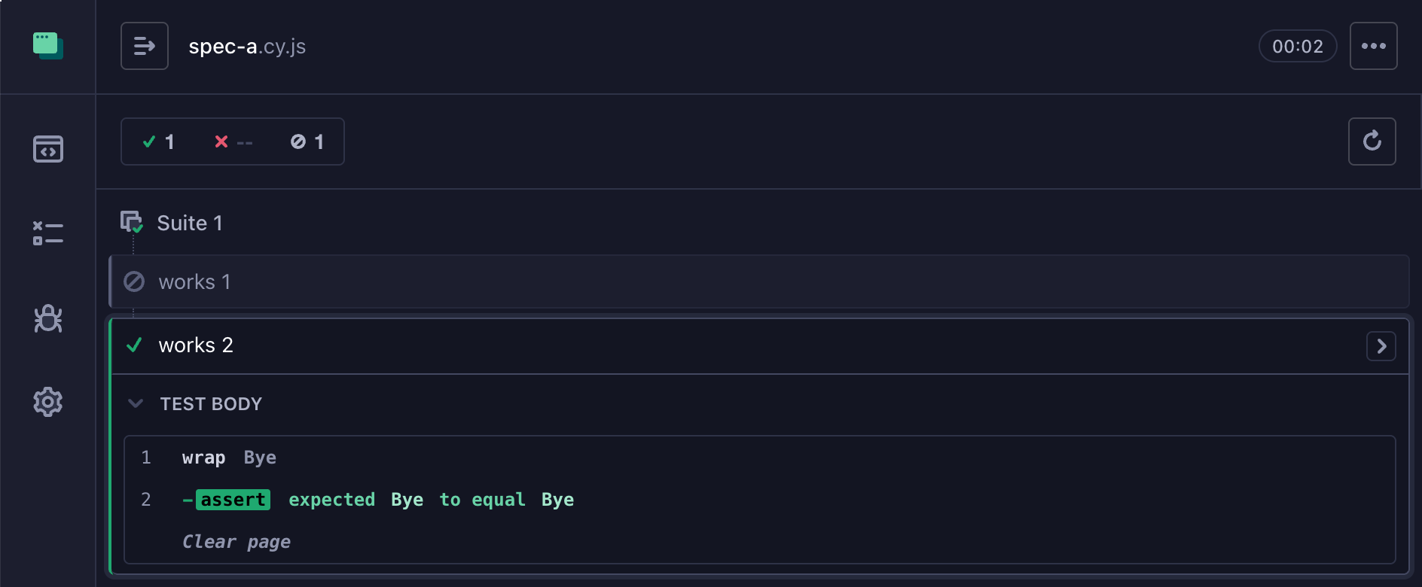Viewport: 1422px width, 587px height.
Task: Click the Cypress logo icon
Action: click(47, 45)
